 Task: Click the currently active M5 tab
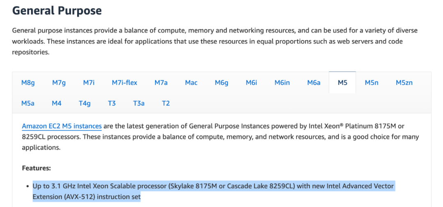tap(343, 83)
